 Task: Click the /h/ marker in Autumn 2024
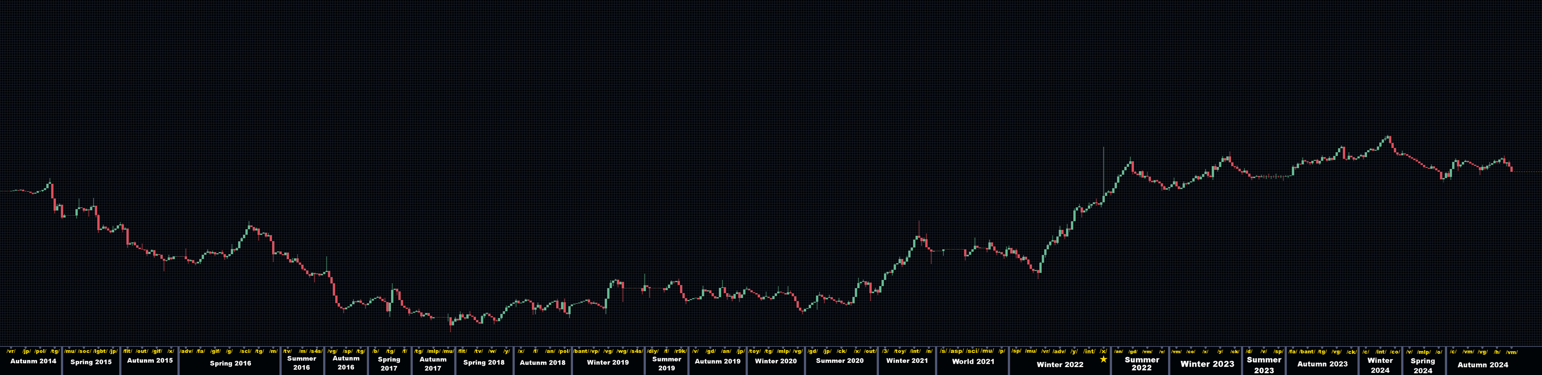pos(1497,352)
